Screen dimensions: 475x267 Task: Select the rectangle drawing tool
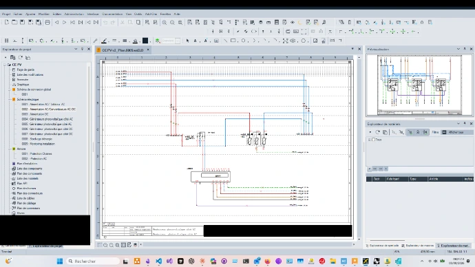pos(233,41)
